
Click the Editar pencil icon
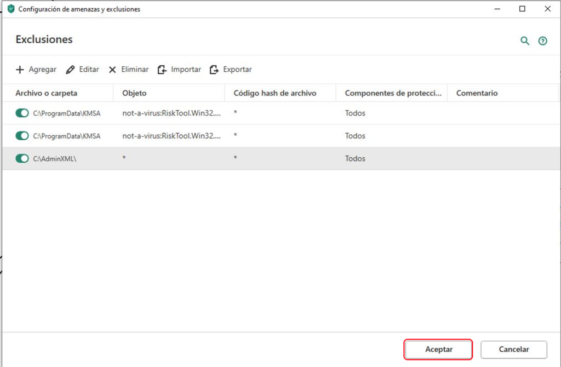pyautogui.click(x=70, y=70)
